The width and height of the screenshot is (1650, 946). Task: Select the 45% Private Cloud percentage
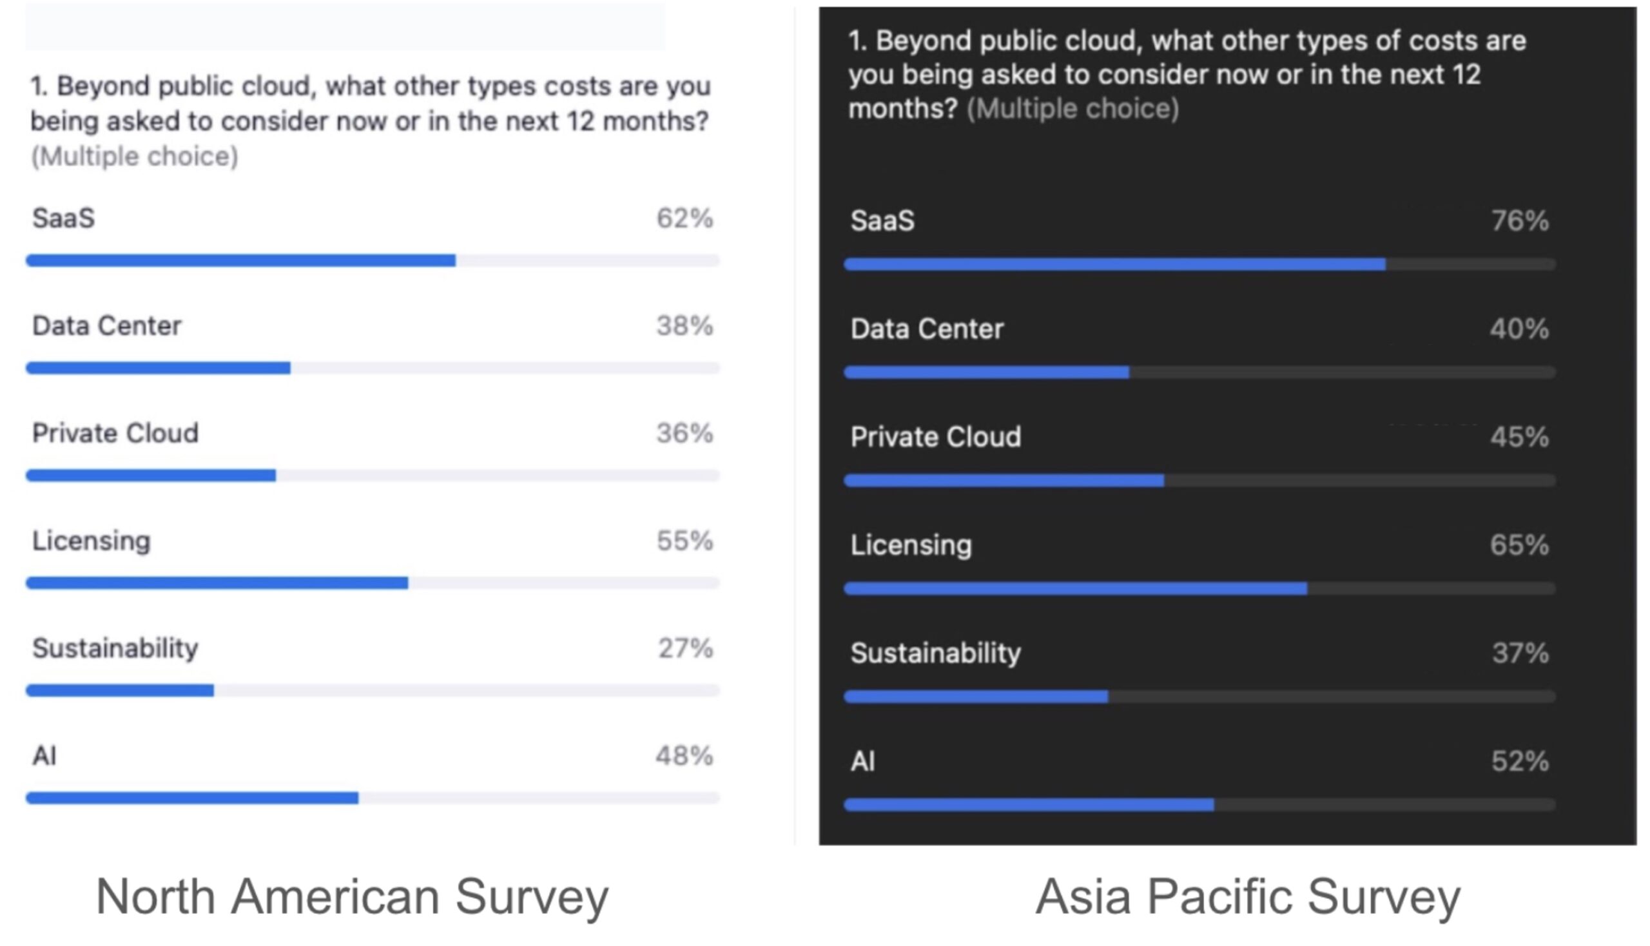[1519, 438]
